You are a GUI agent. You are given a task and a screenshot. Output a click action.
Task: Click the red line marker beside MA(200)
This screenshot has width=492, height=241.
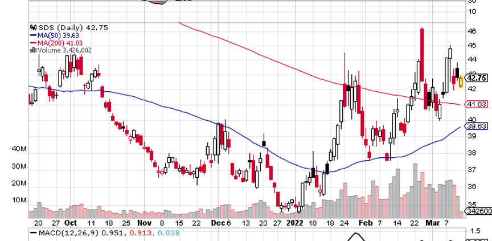[x=32, y=43]
